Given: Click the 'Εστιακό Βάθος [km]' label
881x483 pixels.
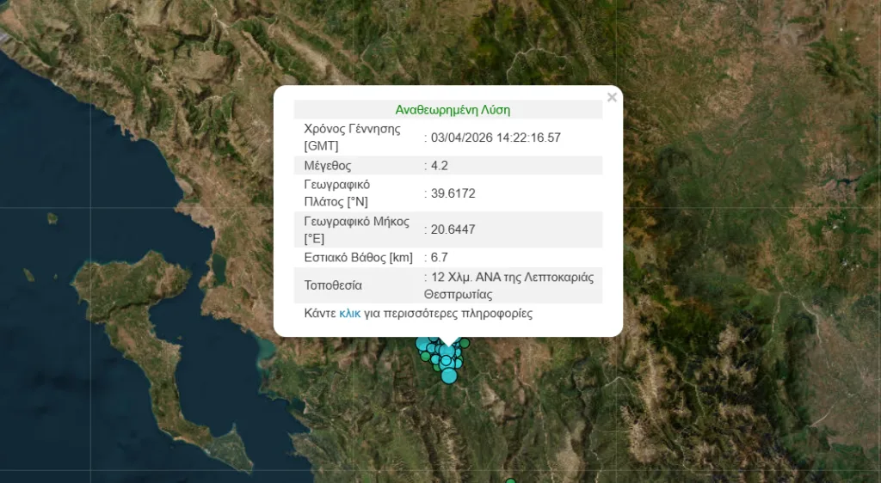Looking at the screenshot, I should point(359,258).
